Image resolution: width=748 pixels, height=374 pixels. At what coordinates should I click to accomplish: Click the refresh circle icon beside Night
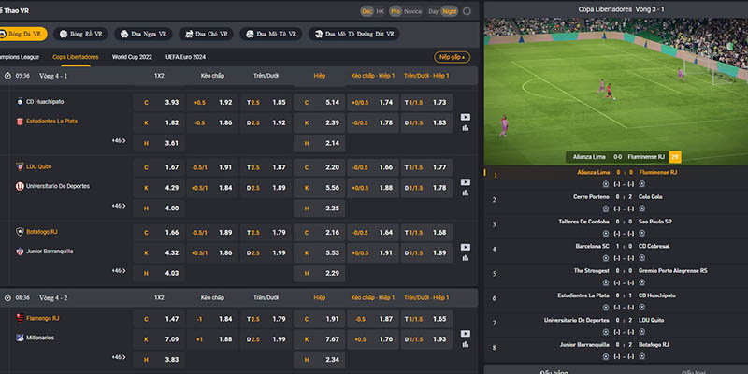pos(467,11)
